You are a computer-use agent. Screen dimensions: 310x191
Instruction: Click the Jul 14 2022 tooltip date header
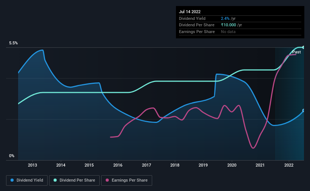pyautogui.click(x=190, y=12)
